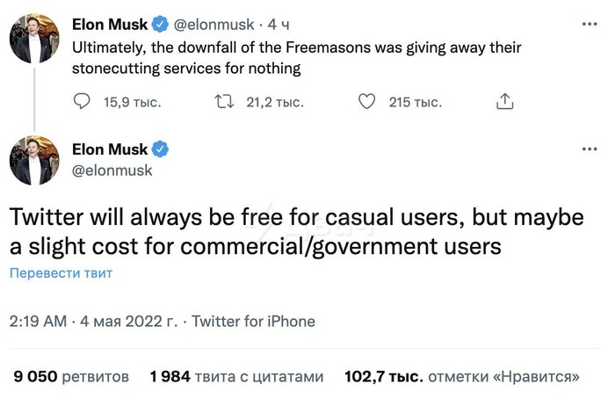615x399 pixels.
Task: Click the 2:19 AM · 4 мая 2022 timestamp
Action: click(92, 322)
